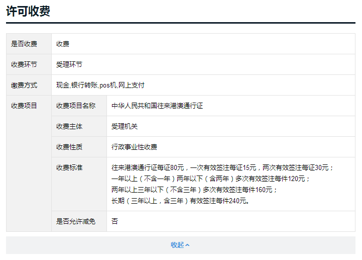Click the 现金,银行转账,pos机,网上支付 payment text
Screen dimensions: 362x260
tap(100, 85)
